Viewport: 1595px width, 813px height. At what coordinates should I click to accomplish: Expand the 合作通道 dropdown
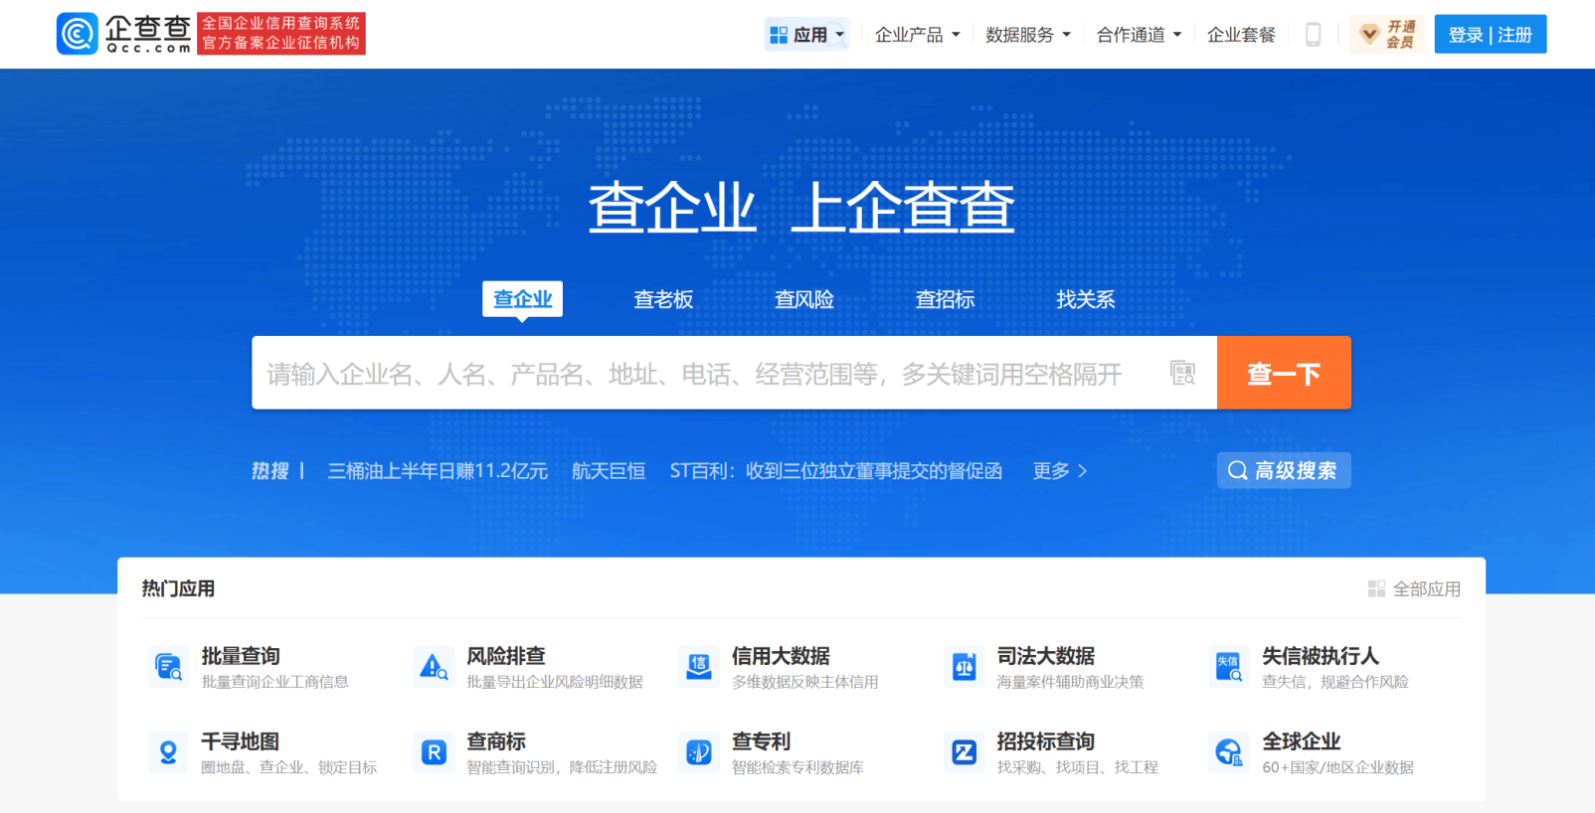(x=1139, y=35)
